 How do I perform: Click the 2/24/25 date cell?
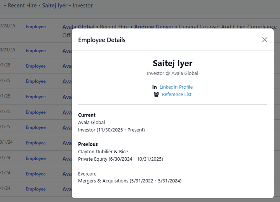7,26
